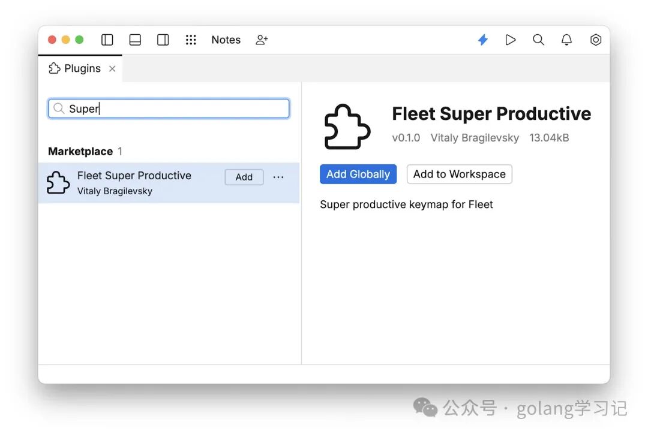Toggle the bottom panel
Image resolution: width=648 pixels, height=434 pixels.
[x=135, y=40]
